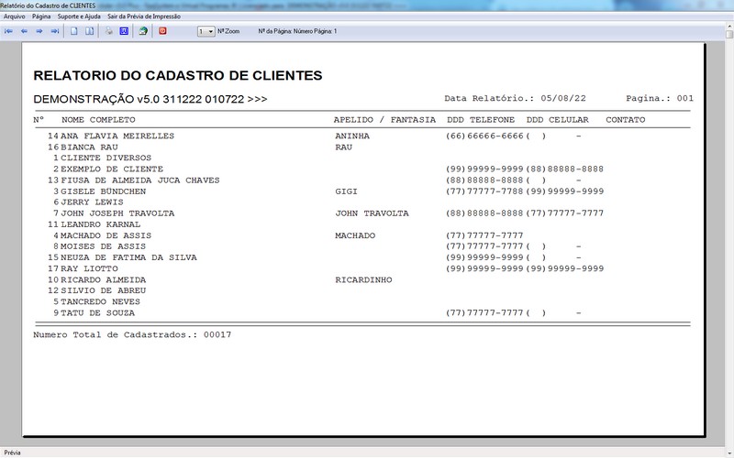Click nickname ANINHA
Viewport: 734px width, 458px height.
pyautogui.click(x=352, y=136)
